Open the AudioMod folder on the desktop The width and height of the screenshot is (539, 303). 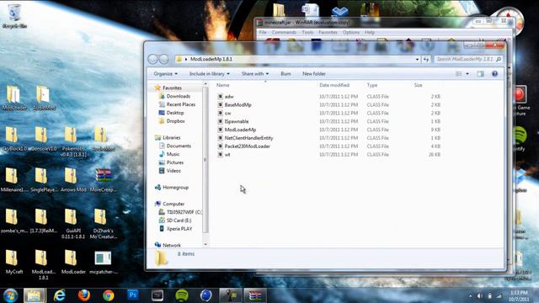(x=44, y=98)
